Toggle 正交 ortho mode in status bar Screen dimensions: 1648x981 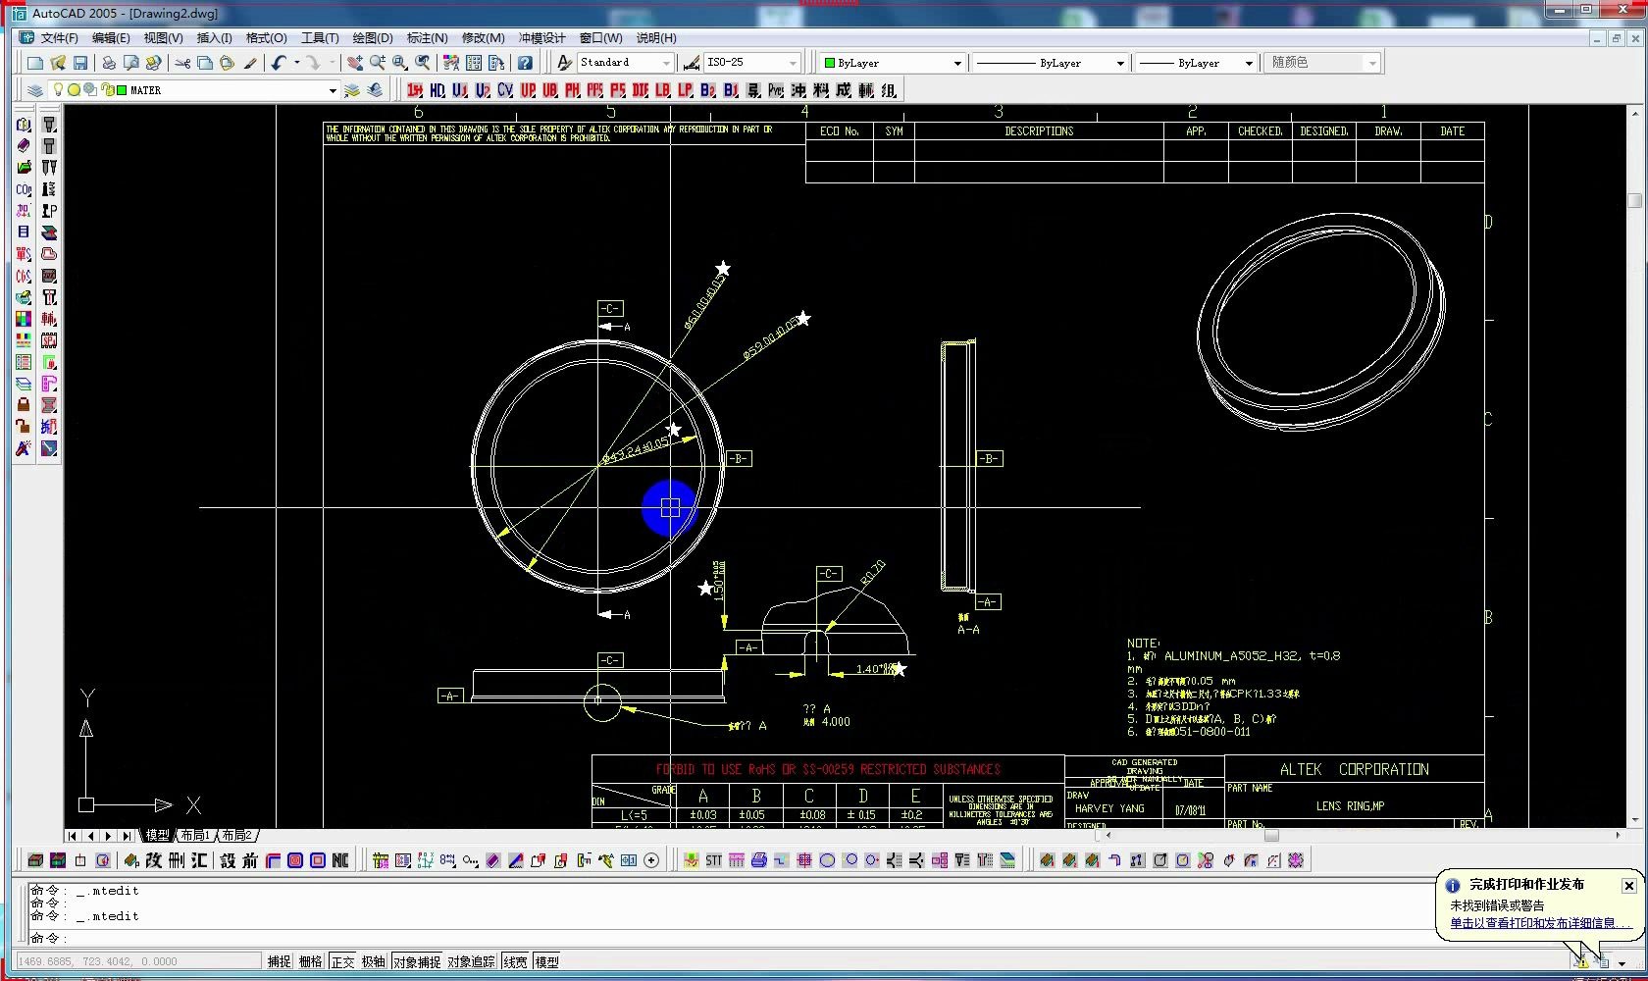[342, 961]
